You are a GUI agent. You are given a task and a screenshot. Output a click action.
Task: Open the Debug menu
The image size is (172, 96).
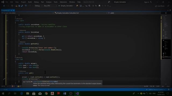coord(36,2)
